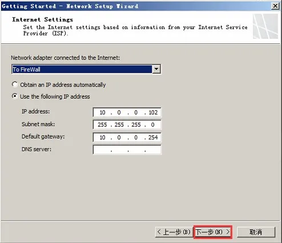Click the Subnet mask last octet 0
The width and height of the screenshot is (282, 243).
point(153,125)
